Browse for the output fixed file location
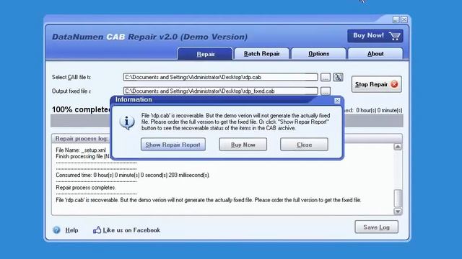 (x=326, y=91)
